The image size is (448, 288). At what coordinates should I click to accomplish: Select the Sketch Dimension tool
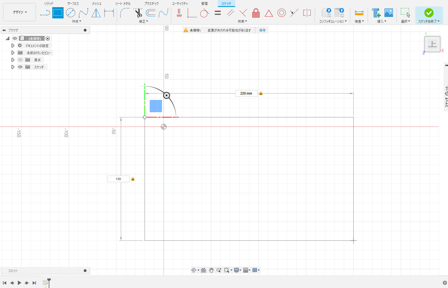click(x=109, y=13)
